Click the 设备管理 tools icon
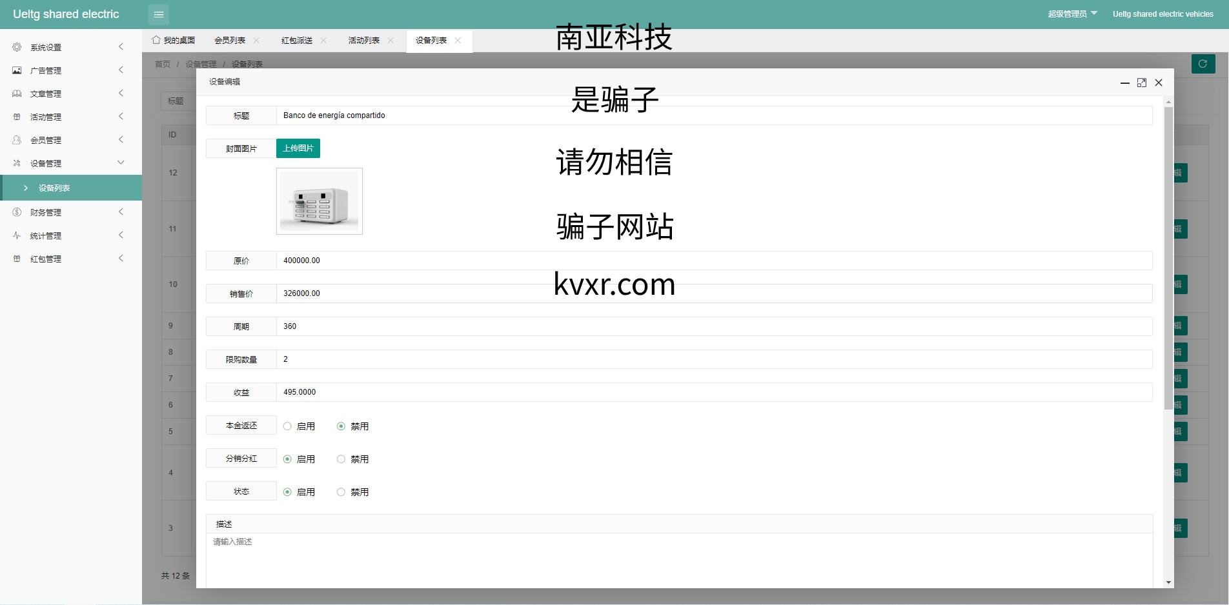The width and height of the screenshot is (1229, 605). 17,163
